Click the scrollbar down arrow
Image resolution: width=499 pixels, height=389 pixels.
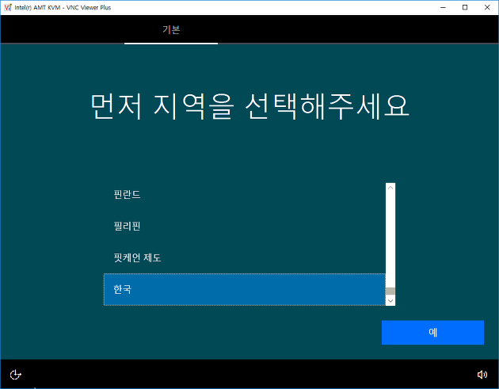[x=390, y=300]
